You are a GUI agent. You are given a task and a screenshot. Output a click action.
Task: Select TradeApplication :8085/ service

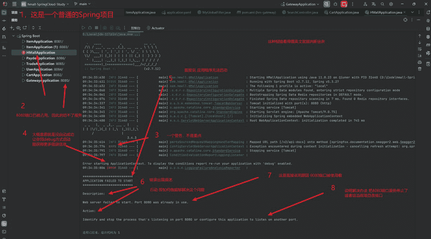tap(44, 64)
